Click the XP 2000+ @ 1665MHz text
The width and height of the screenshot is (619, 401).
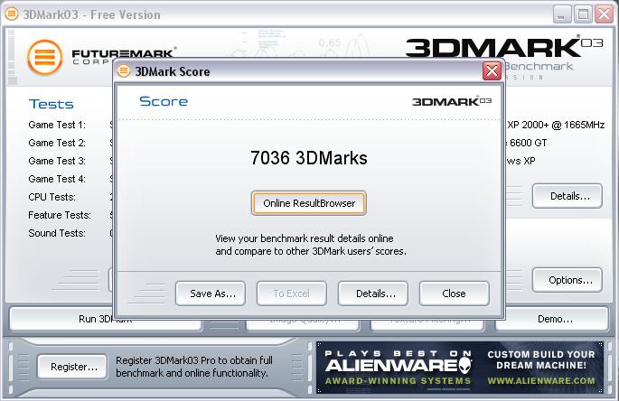[556, 125]
